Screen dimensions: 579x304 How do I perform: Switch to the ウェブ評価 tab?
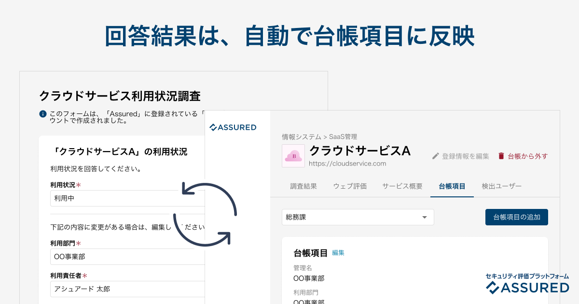[350, 186]
